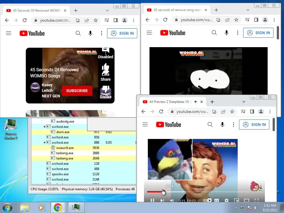Go back in the 45 Seconds window
Screen dimensions: 284x213
tap(7, 20)
